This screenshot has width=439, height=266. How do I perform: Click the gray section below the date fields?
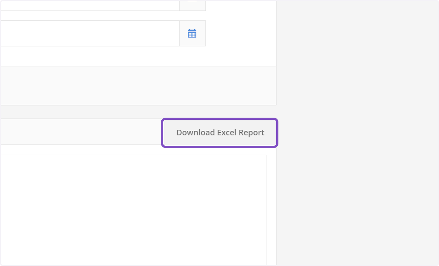[x=138, y=85]
